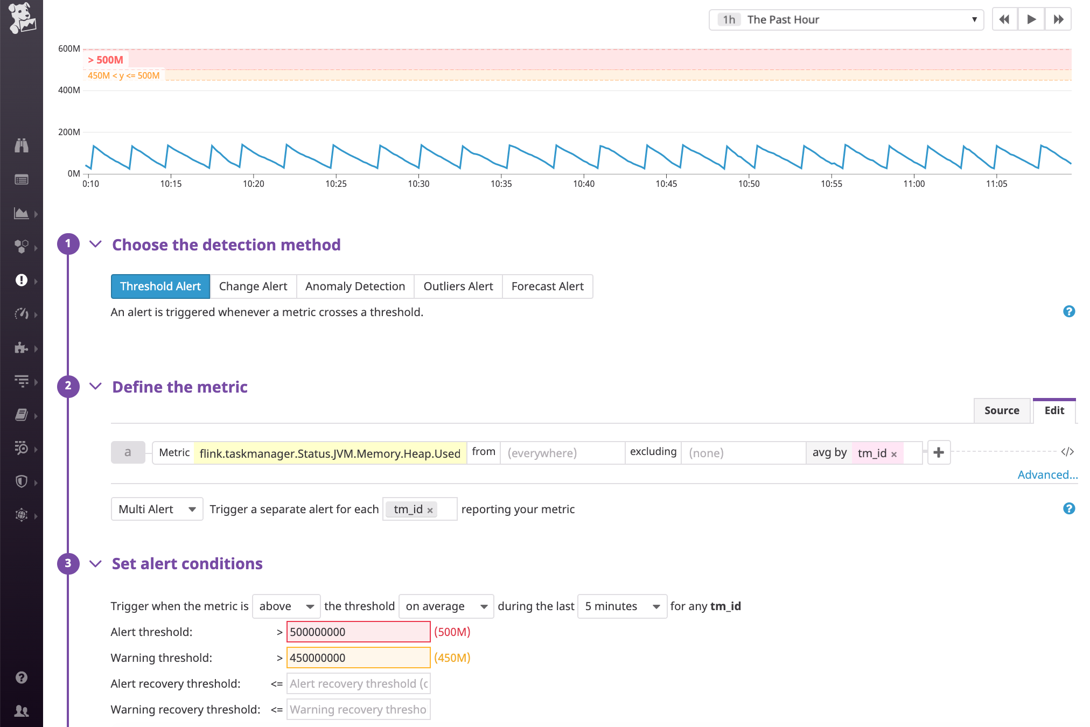Viewport: 1090px width, 727px height.
Task: Collapse the Define the metric section
Action: pos(95,386)
